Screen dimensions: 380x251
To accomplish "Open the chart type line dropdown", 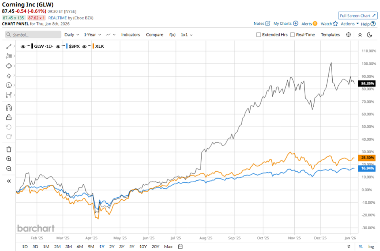I will coord(110,35).
